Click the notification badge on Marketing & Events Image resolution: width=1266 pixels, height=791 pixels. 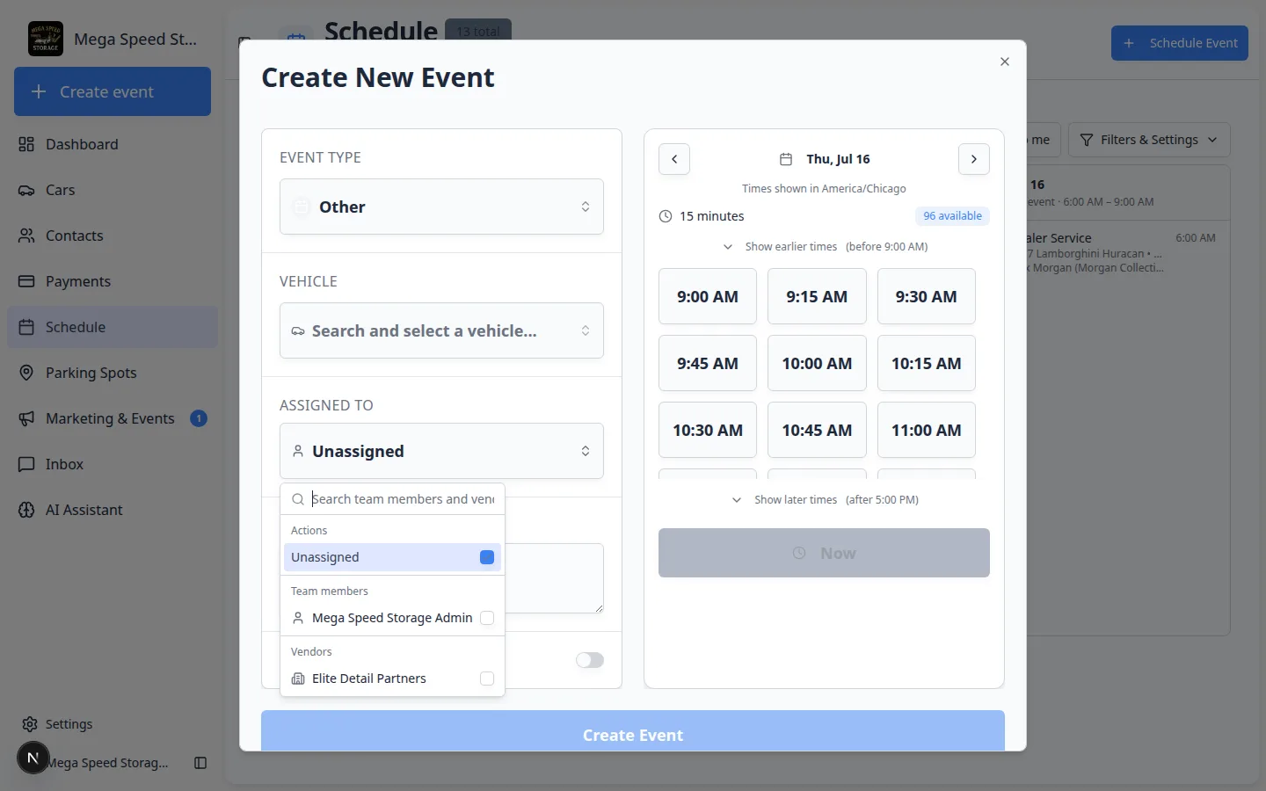tap(199, 418)
